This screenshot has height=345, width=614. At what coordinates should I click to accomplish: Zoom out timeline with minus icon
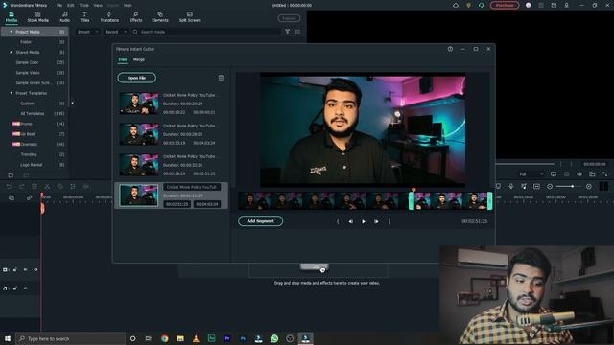click(x=550, y=186)
